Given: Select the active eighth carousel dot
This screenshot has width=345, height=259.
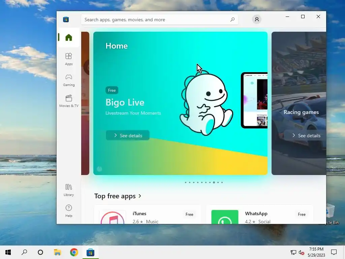Looking at the screenshot, I should tap(214, 182).
